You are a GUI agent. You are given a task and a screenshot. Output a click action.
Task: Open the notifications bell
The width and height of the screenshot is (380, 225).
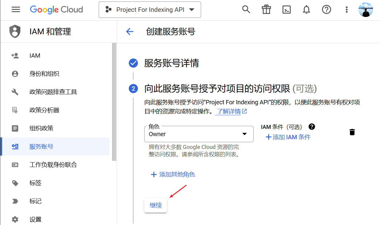click(x=306, y=9)
